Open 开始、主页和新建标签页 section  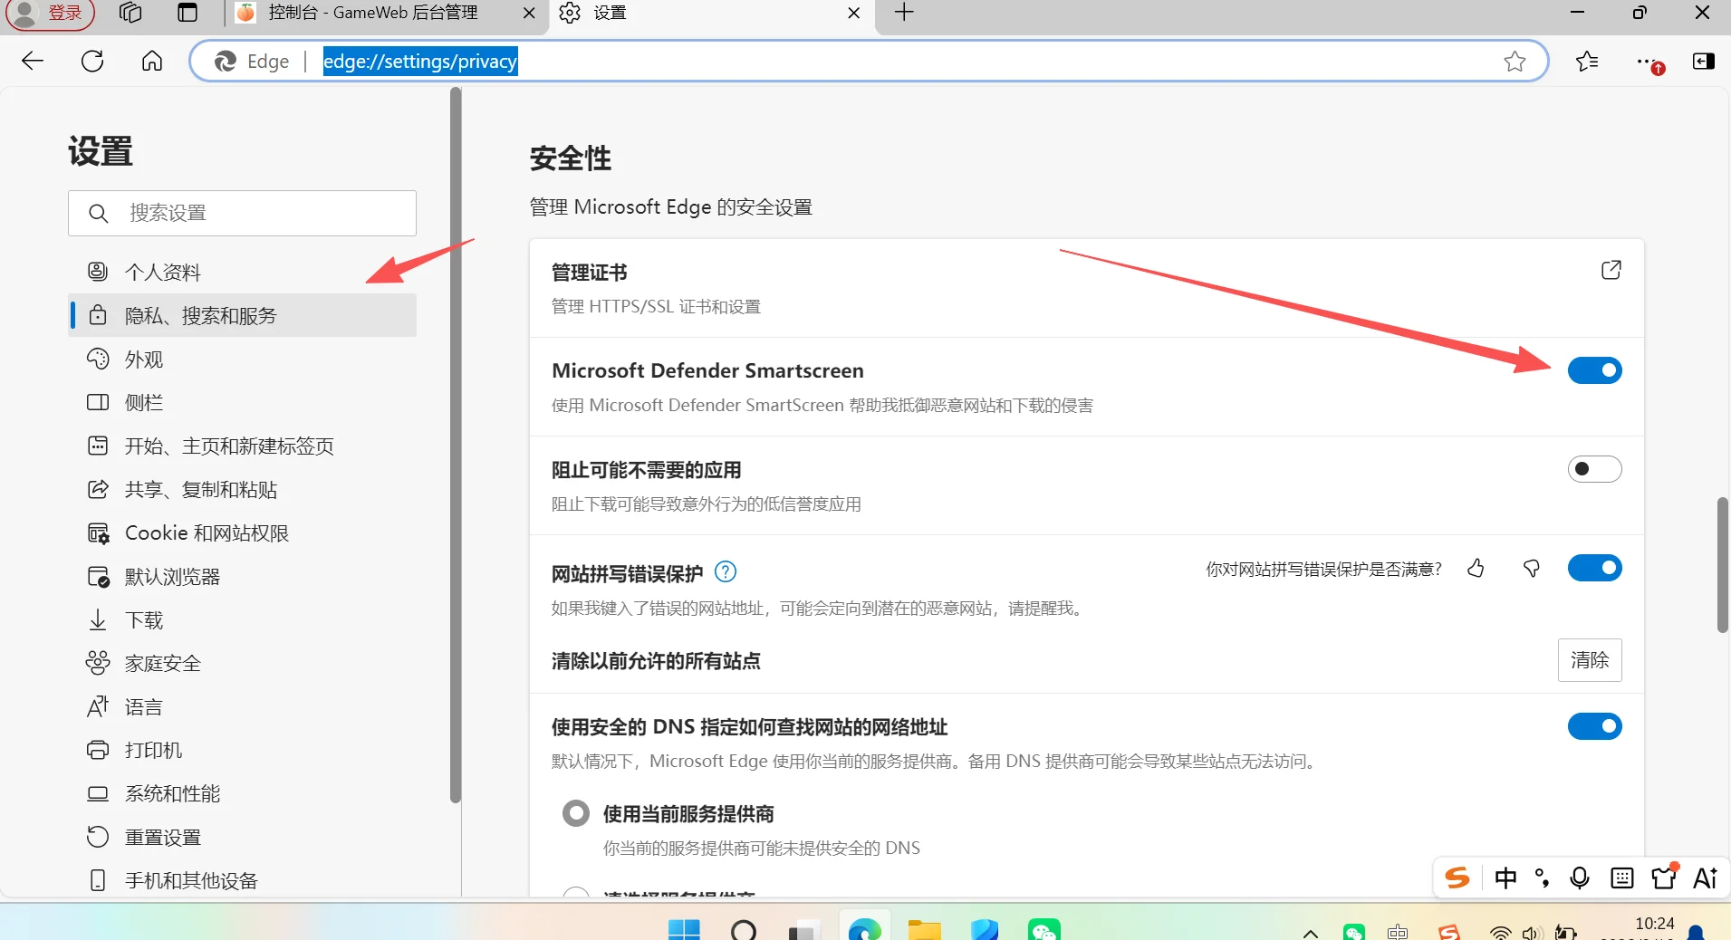[x=242, y=446]
